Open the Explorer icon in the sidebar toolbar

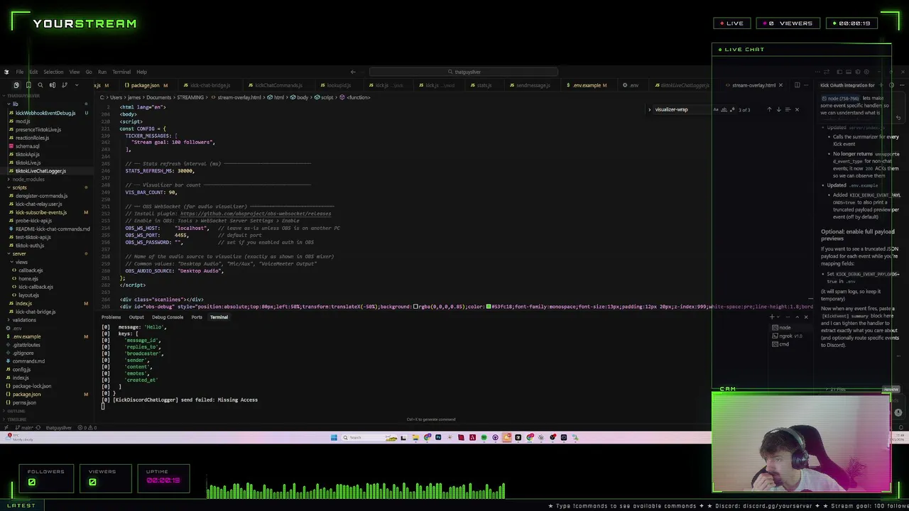pos(16,85)
